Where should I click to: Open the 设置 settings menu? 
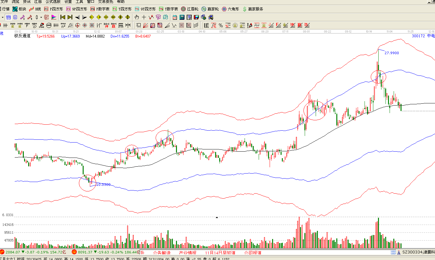tap(68, 2)
